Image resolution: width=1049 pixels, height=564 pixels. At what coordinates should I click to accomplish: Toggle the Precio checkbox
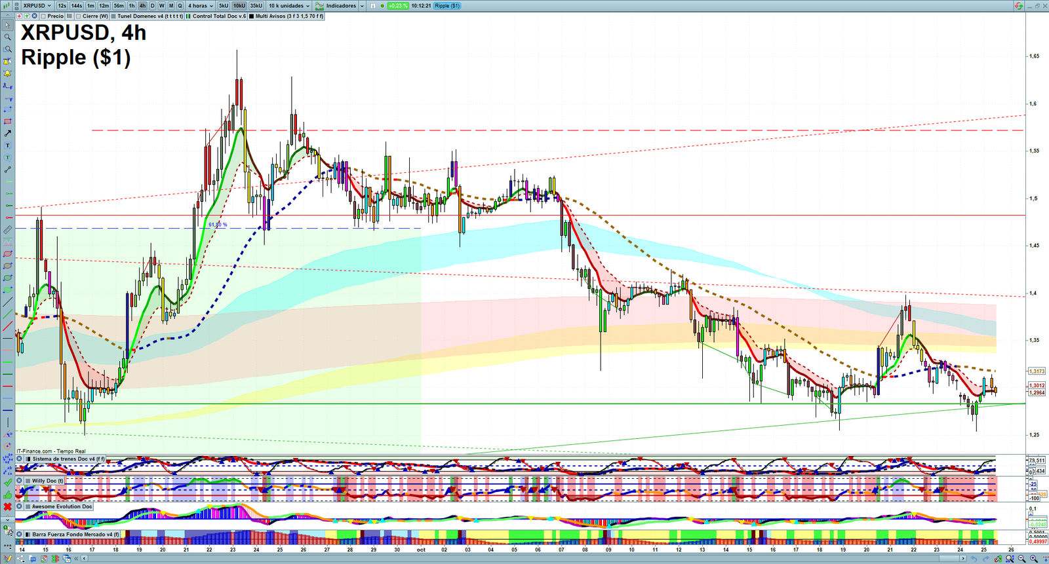point(43,16)
